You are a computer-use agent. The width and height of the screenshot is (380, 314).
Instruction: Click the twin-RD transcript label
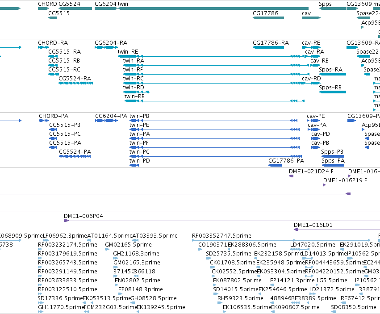pos(134,88)
